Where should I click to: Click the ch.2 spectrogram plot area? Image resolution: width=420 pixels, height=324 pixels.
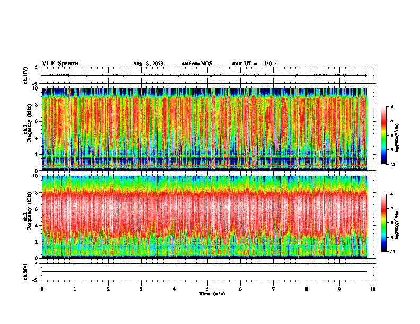[205, 217]
